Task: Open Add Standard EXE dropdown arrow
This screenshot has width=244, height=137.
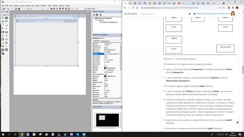Action: [6, 9]
